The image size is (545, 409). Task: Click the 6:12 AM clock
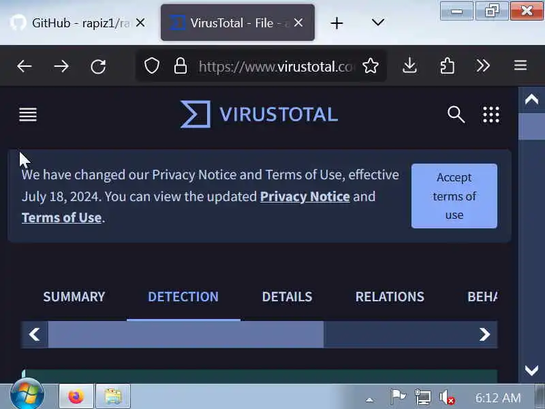(x=498, y=397)
